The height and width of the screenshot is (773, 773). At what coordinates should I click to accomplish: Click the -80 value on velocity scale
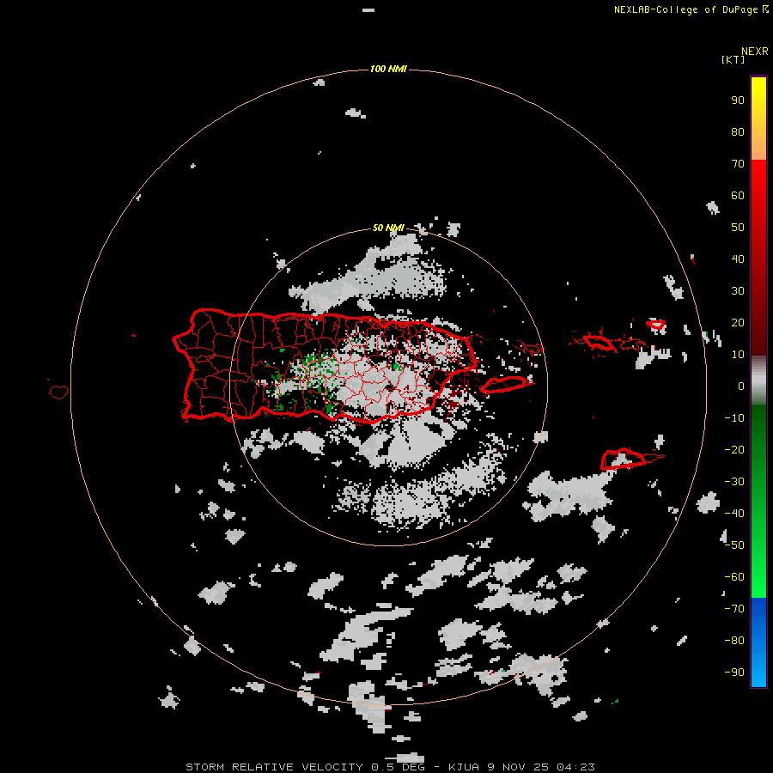734,641
